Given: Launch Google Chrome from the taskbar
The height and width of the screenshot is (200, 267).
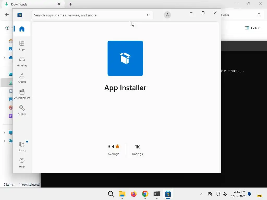Looking at the screenshot, I should (x=145, y=194).
